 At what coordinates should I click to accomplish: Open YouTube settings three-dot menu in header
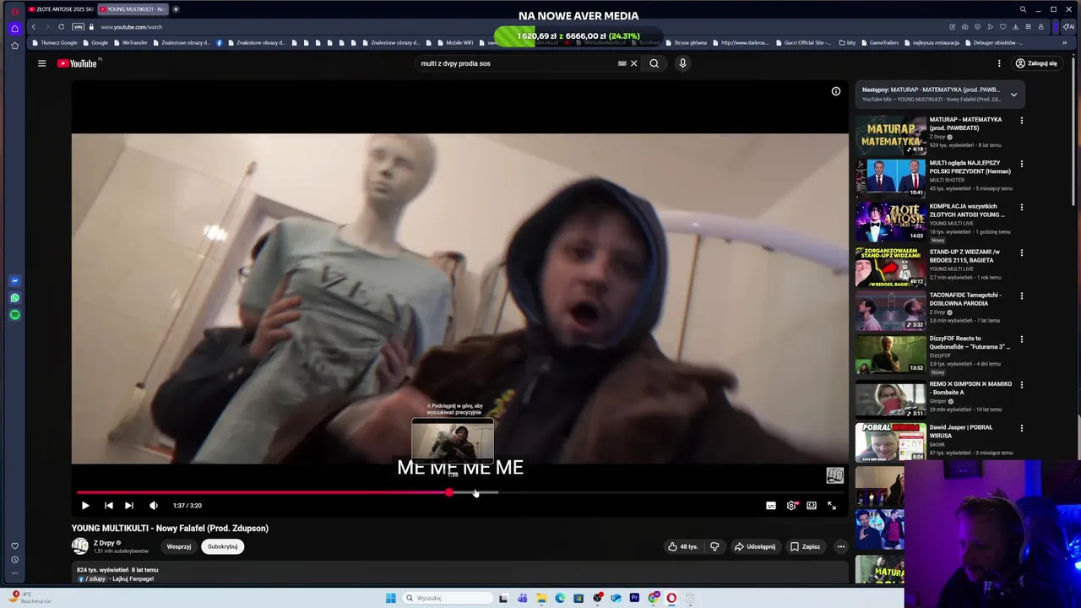(x=999, y=63)
